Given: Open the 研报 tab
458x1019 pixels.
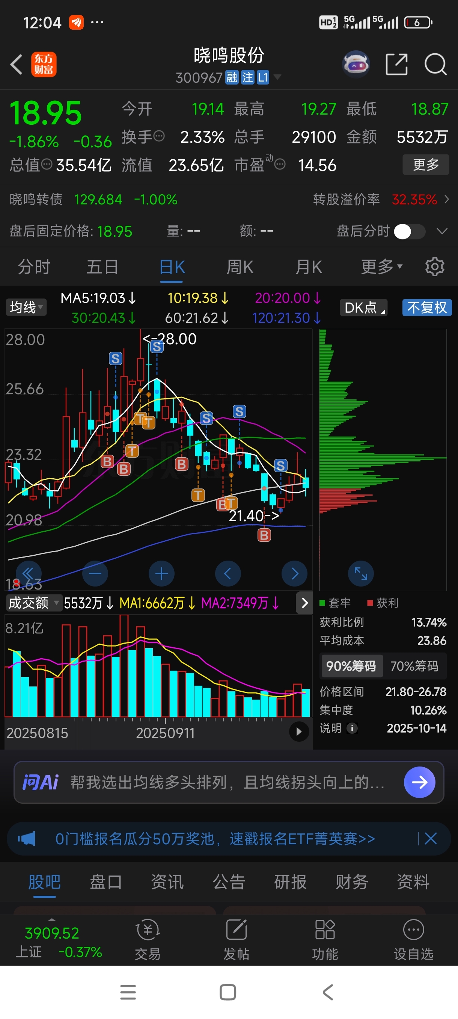Looking at the screenshot, I should (x=291, y=882).
